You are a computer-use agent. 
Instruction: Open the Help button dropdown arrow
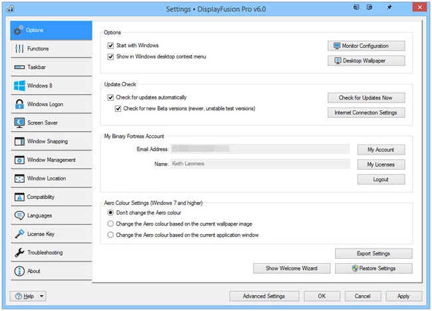tap(42, 296)
